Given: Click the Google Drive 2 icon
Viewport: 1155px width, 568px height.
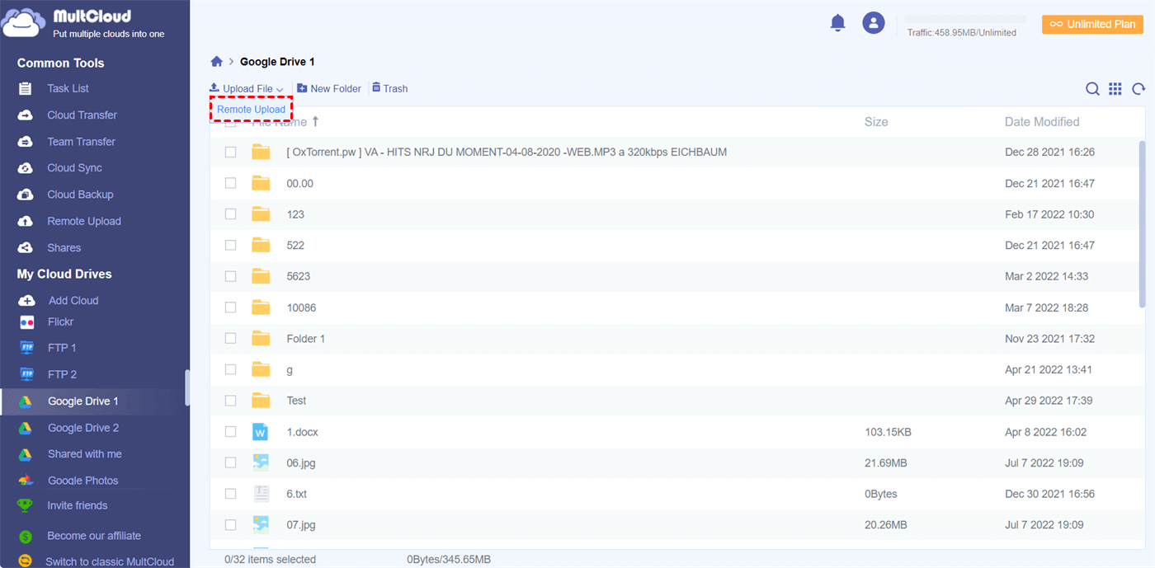Looking at the screenshot, I should coord(26,428).
